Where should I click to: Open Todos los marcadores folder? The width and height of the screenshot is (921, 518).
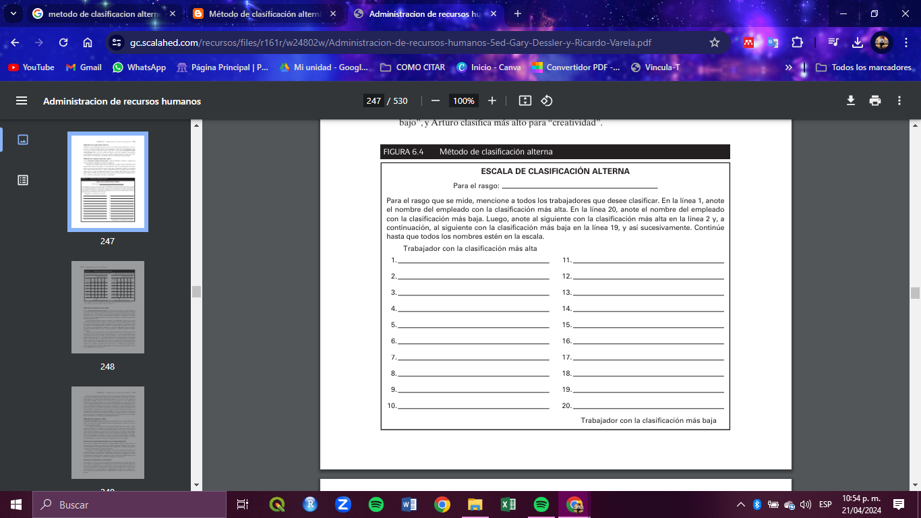864,67
